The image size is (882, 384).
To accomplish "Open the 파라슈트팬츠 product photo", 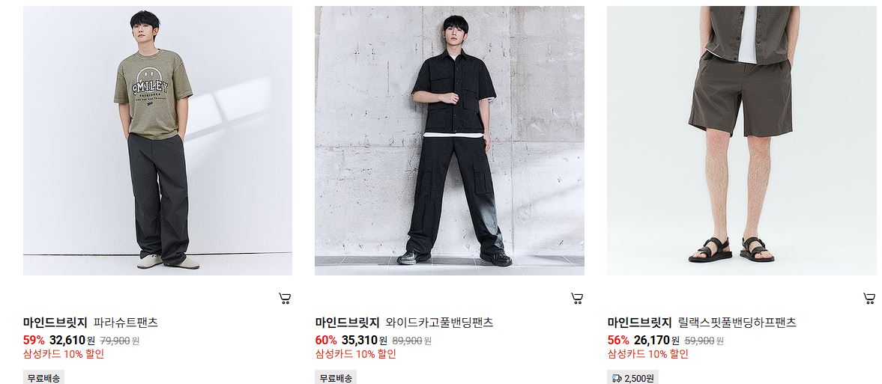I will pos(157,141).
